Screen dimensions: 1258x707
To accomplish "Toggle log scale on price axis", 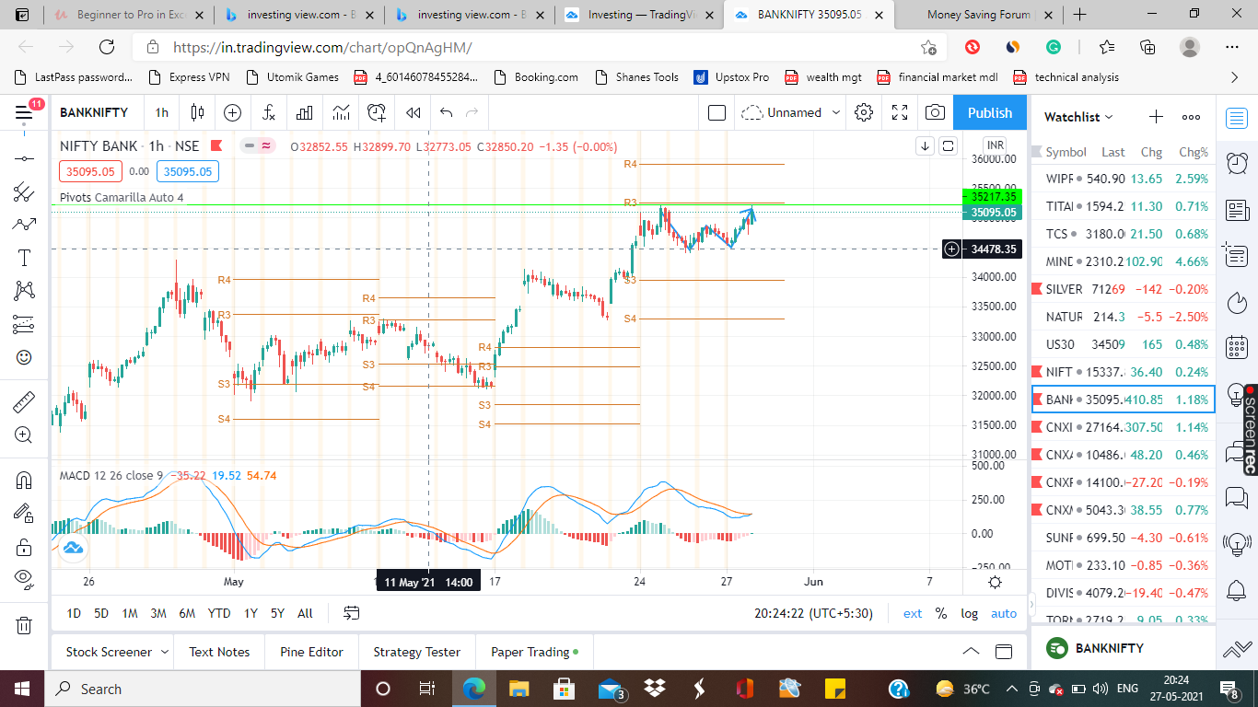I will point(969,613).
